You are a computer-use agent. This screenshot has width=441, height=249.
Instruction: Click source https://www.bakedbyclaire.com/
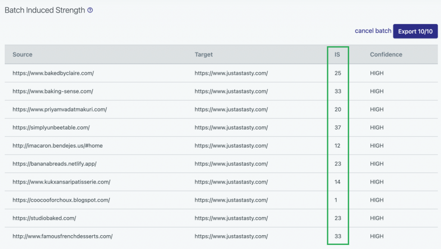(x=53, y=73)
